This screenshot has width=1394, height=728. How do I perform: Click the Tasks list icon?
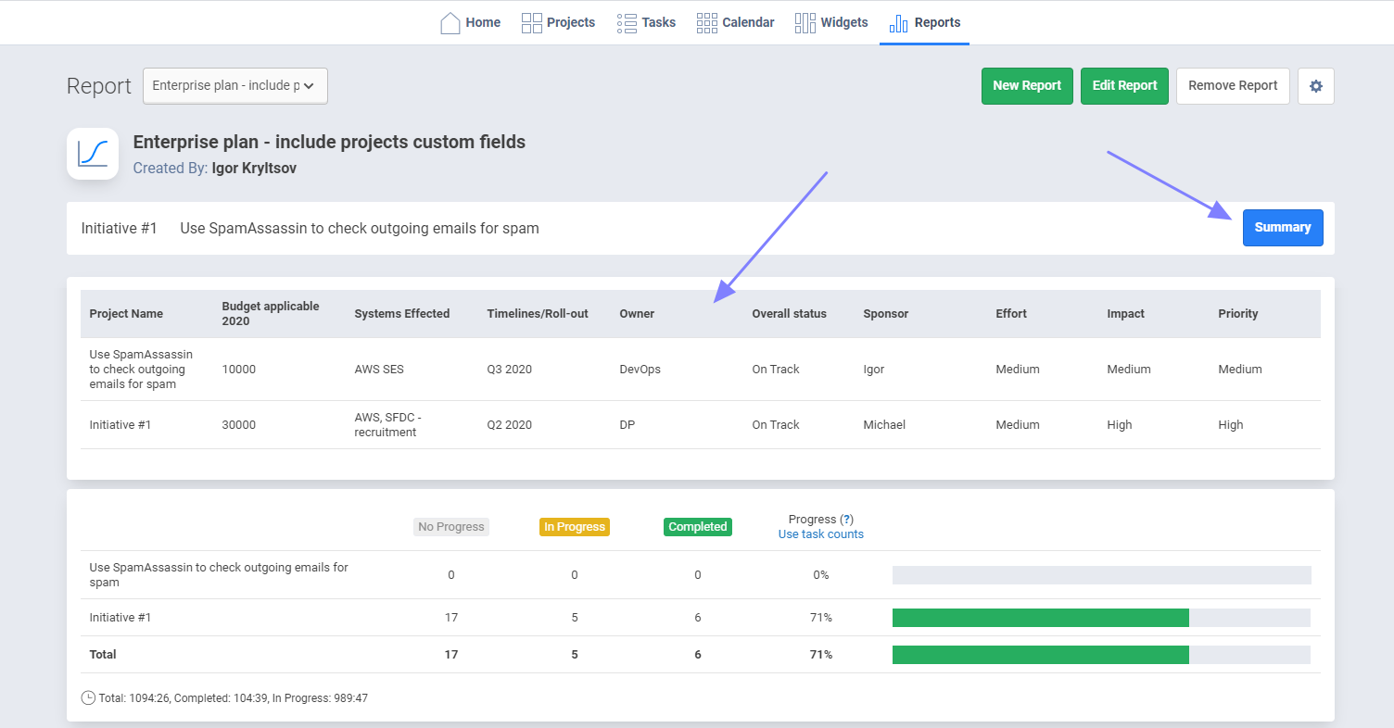pos(627,23)
